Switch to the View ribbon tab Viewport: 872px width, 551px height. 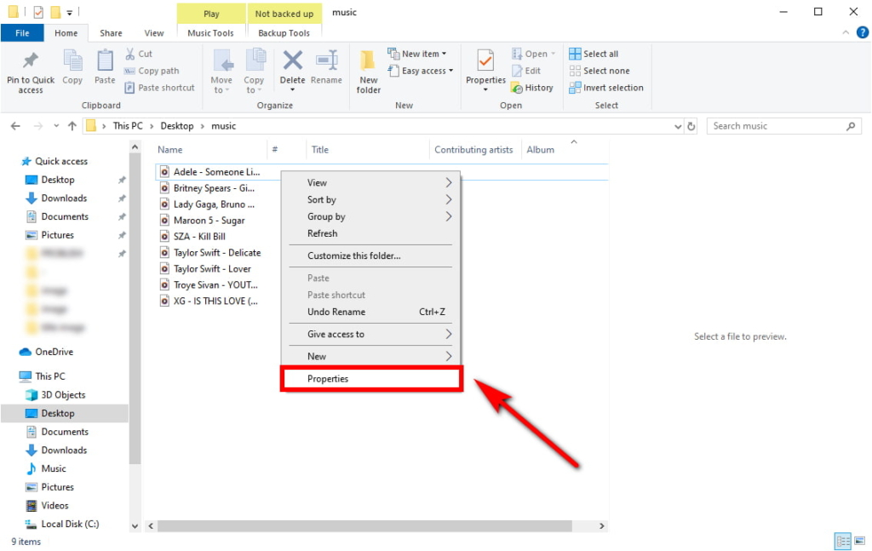coord(153,32)
